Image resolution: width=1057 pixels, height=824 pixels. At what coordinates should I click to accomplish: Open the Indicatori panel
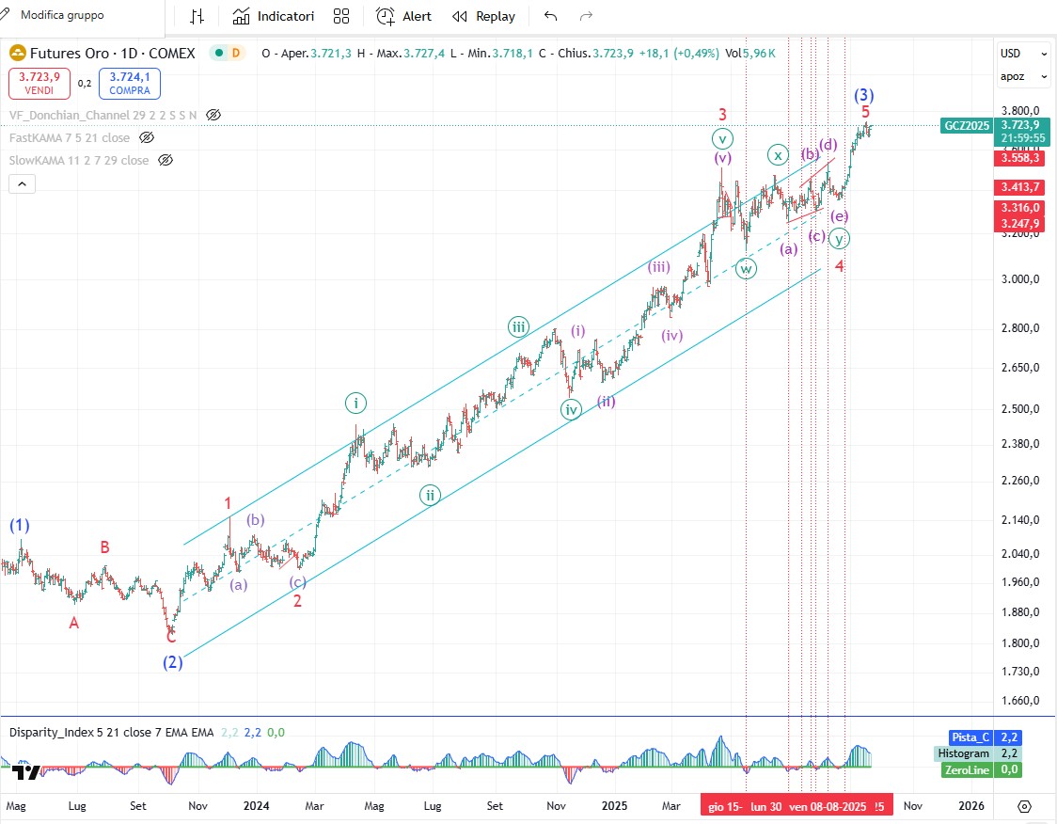[273, 16]
